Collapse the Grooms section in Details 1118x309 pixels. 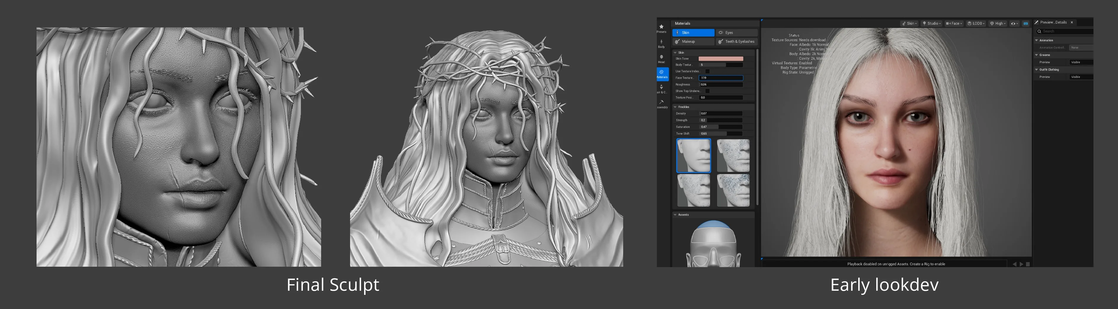coord(1037,55)
